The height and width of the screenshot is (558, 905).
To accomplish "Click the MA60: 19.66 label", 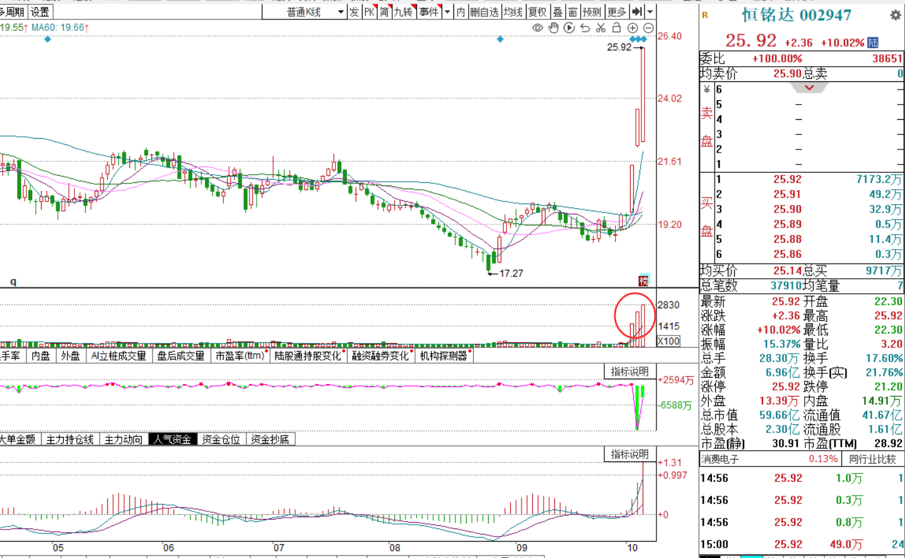I will pyautogui.click(x=60, y=28).
